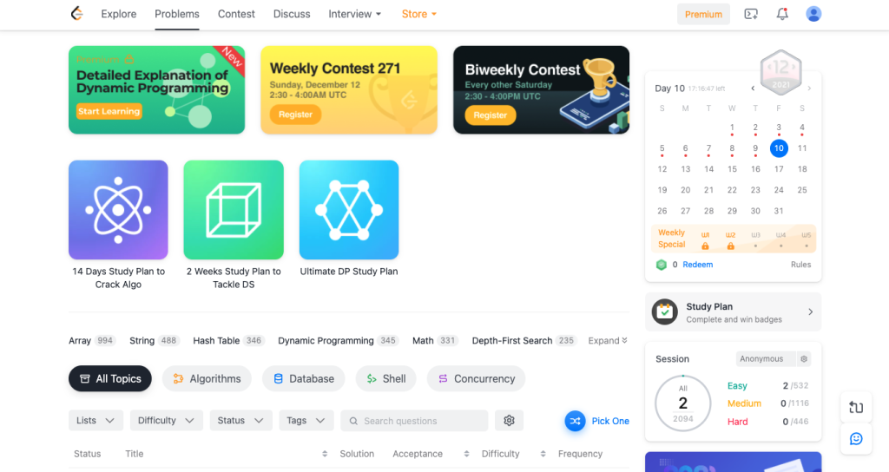Click the Pick One shuffle icon
Screen dimensions: 889x472
tap(575, 421)
